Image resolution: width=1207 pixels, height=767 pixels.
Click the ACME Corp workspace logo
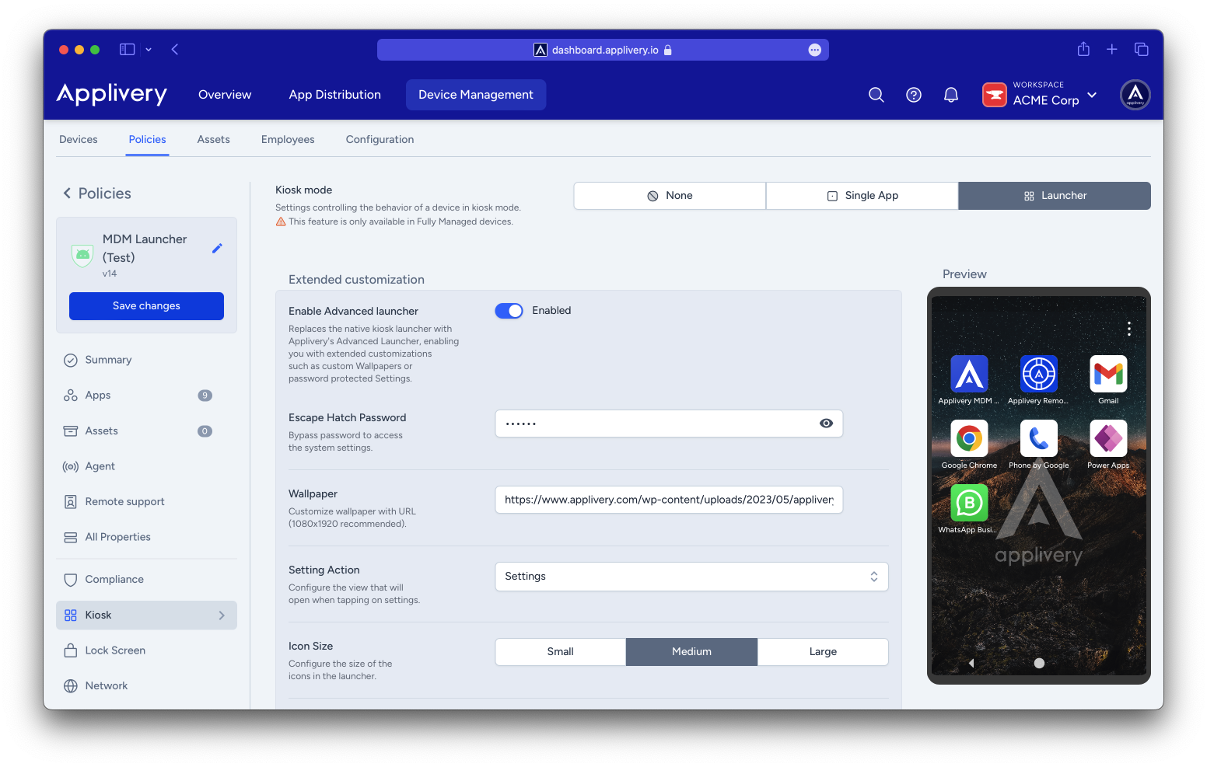coord(995,95)
